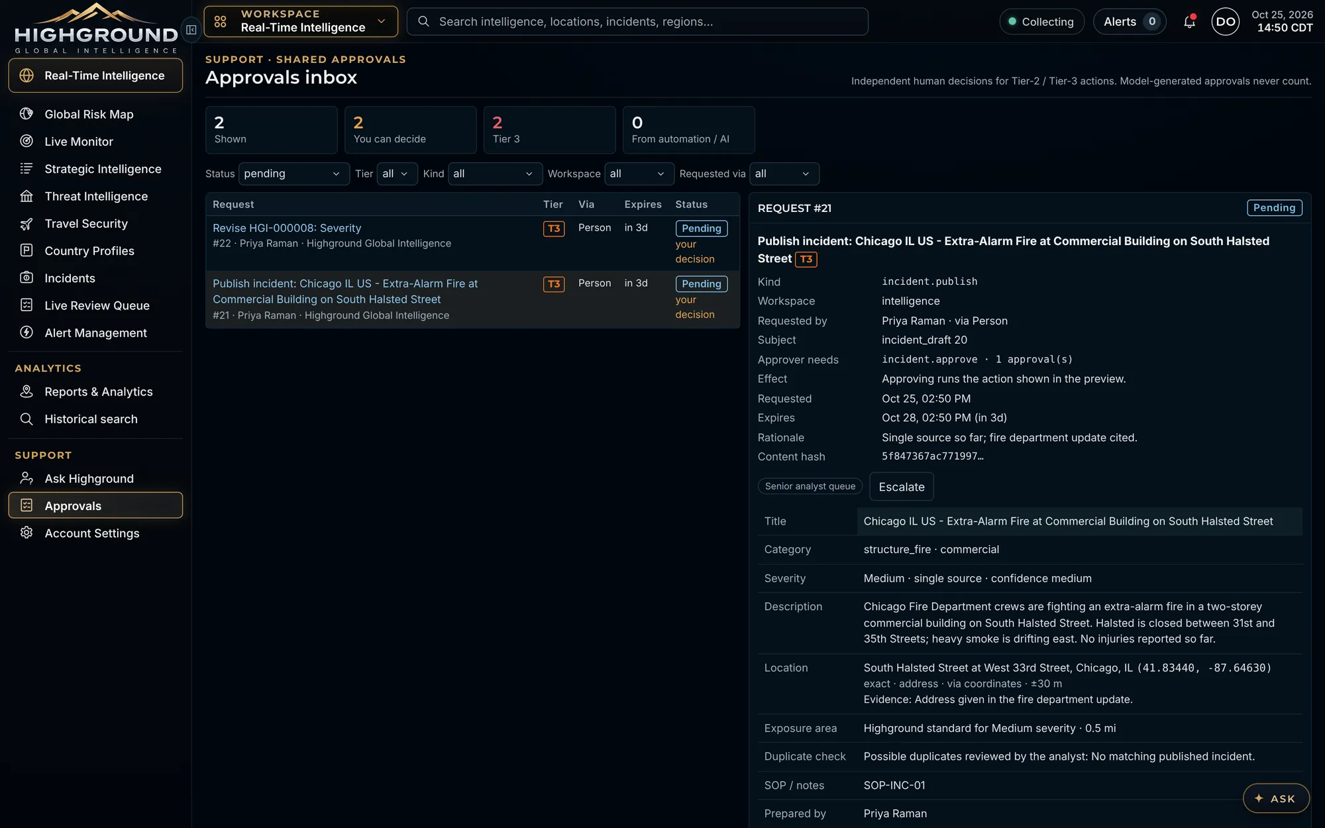Click the Senior analyst queue tag

810,486
